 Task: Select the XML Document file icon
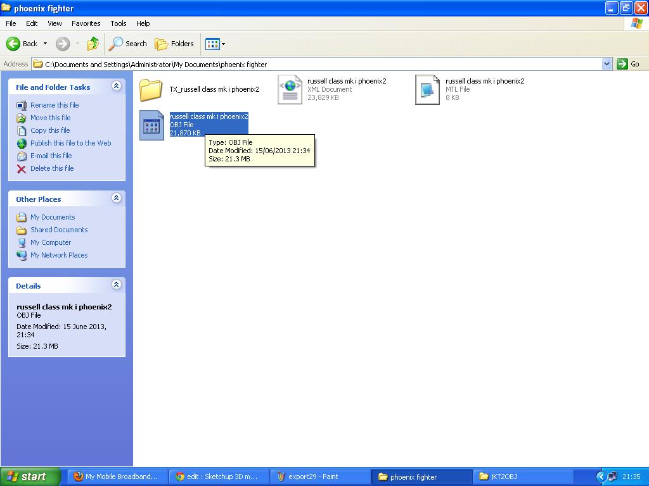[290, 89]
